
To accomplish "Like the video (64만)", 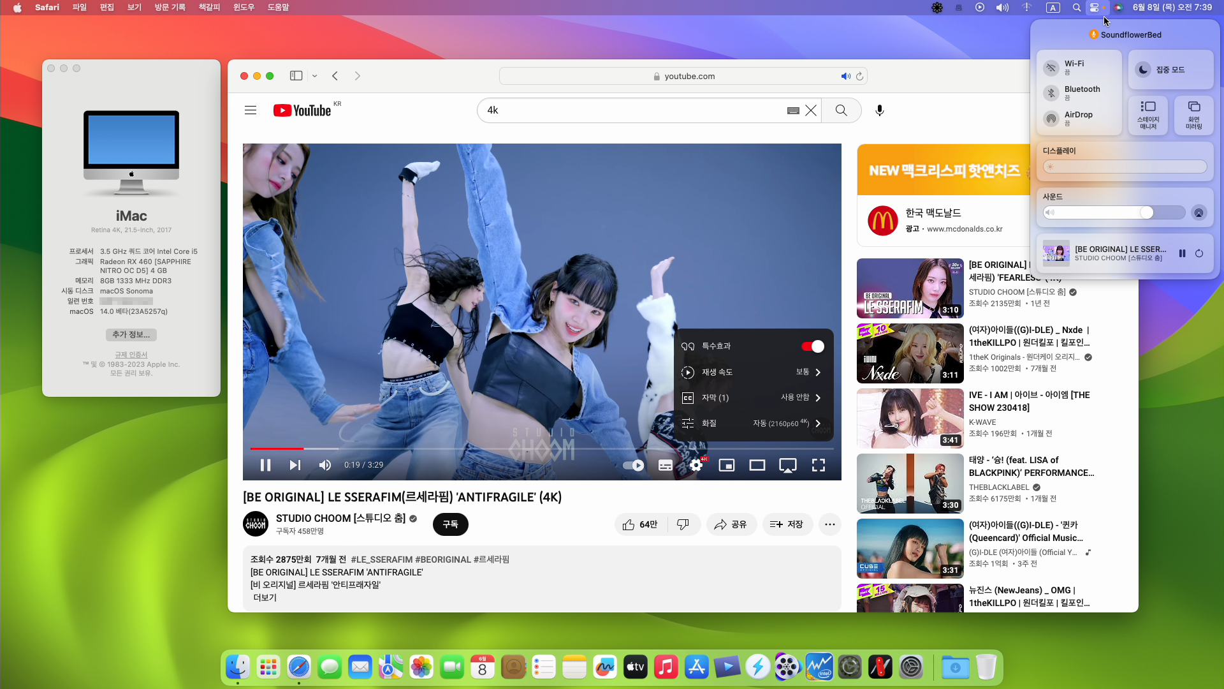I will pyautogui.click(x=641, y=524).
